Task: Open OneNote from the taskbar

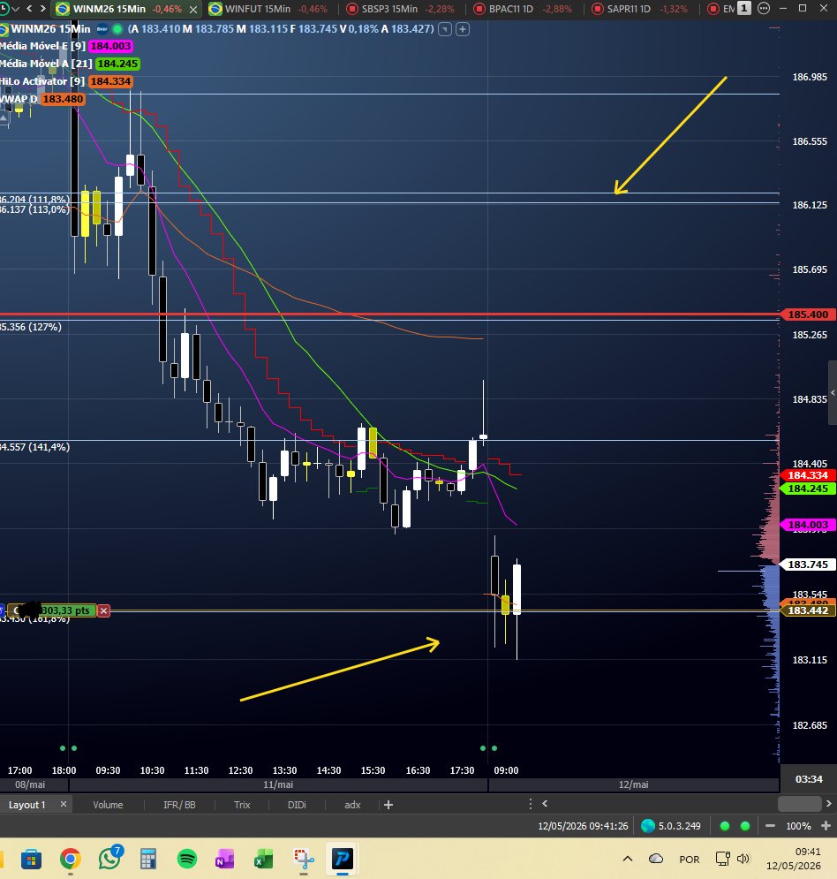Action: (224, 859)
